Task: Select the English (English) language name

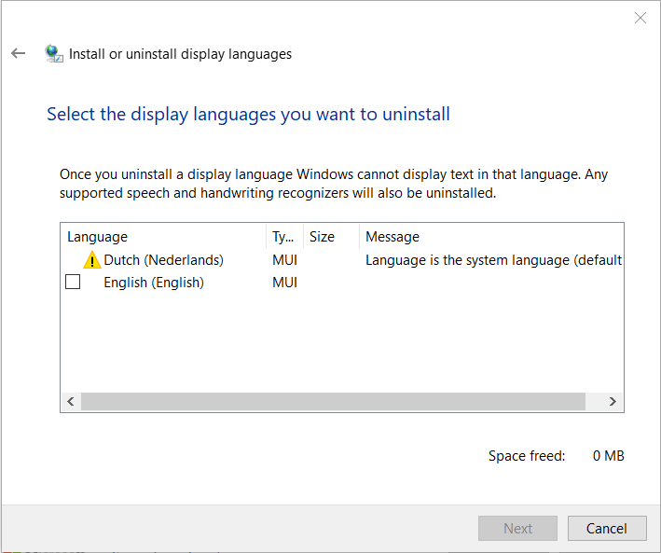Action: pyautogui.click(x=154, y=283)
